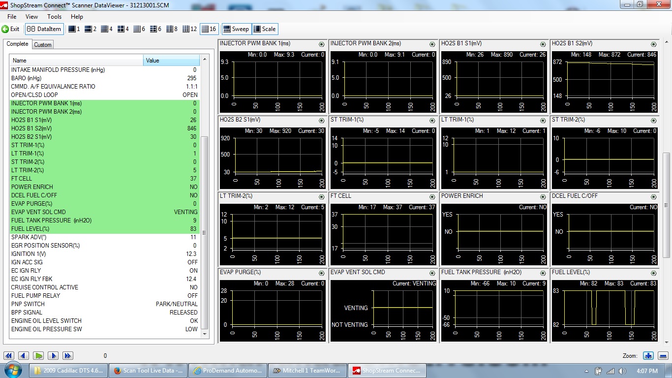Image resolution: width=672 pixels, height=378 pixels.
Task: Enable Sweep graph mode
Action: point(236,29)
